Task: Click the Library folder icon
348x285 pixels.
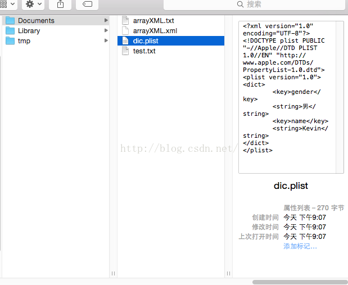Action: pyautogui.click(x=10, y=30)
